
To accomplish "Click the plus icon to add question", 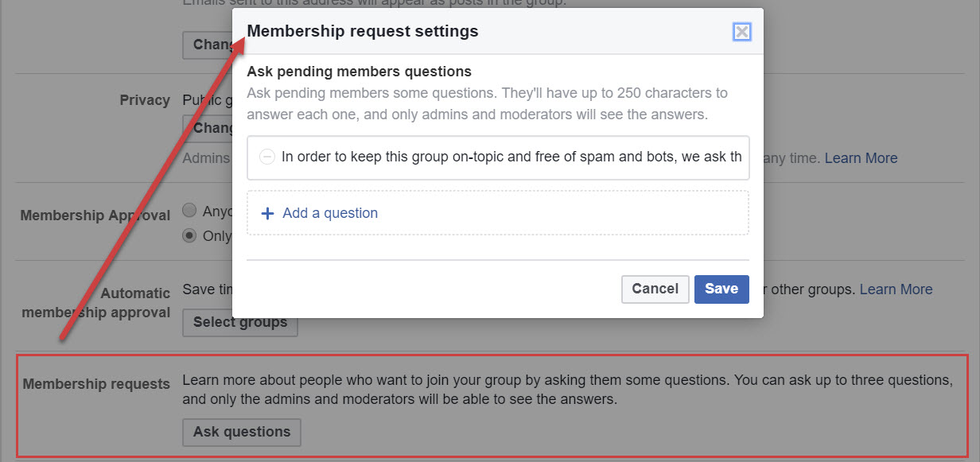I will 267,213.
